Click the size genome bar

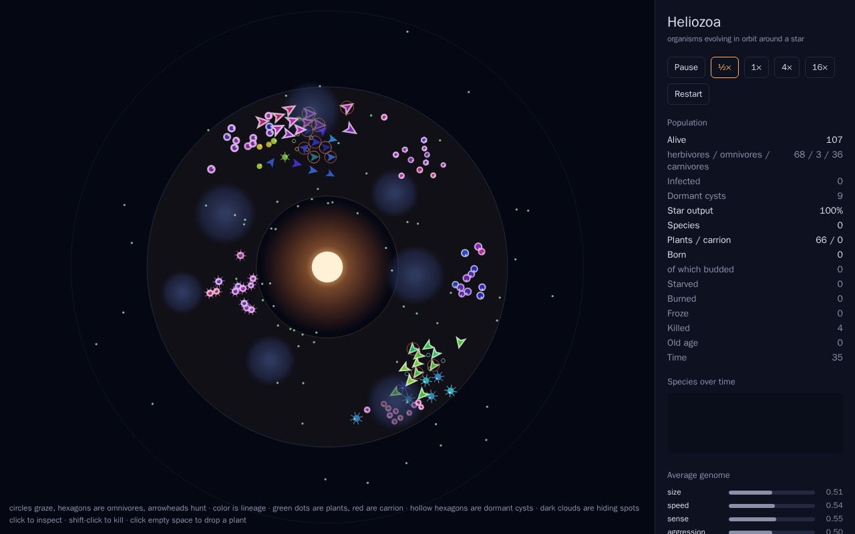coord(772,493)
